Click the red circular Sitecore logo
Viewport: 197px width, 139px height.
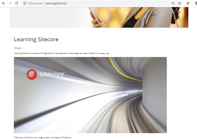(x=32, y=75)
